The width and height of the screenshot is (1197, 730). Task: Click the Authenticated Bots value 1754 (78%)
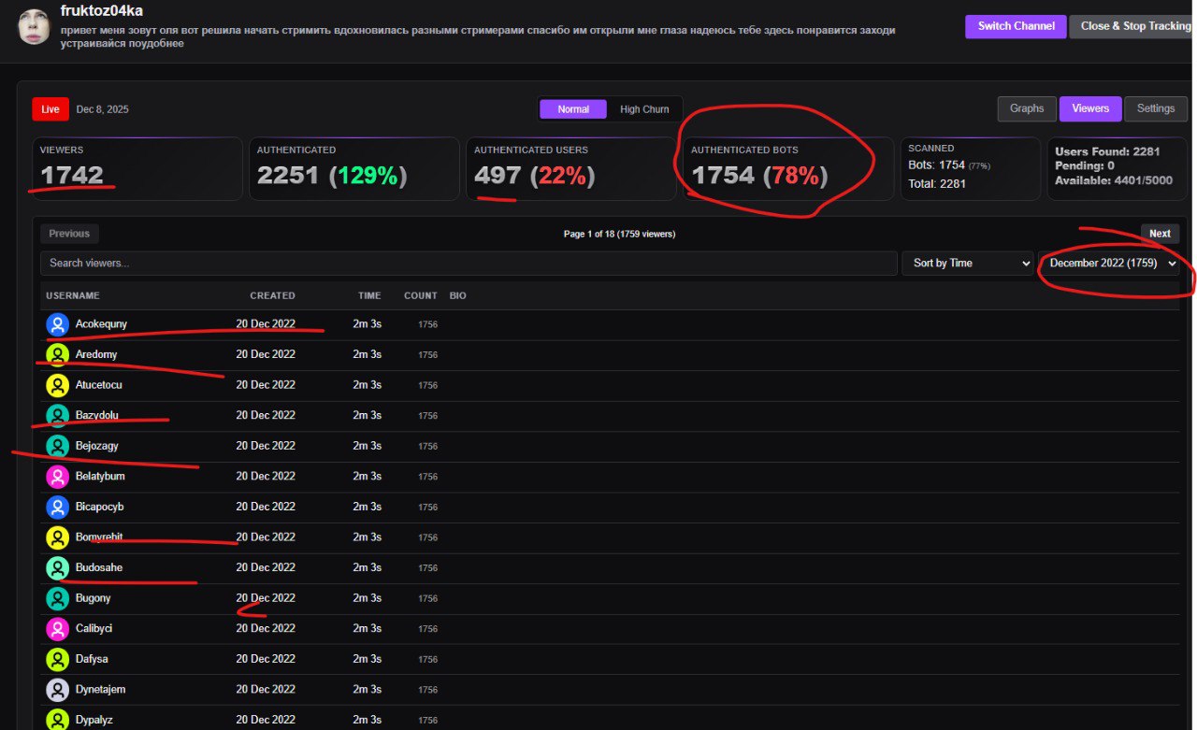coord(759,175)
